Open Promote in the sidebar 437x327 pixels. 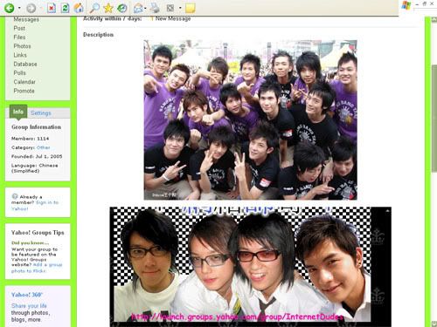pos(24,91)
